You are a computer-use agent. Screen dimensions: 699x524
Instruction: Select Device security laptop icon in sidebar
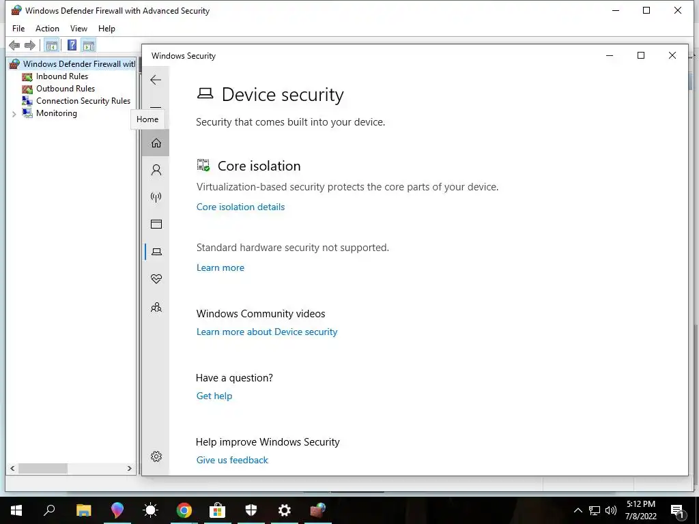coord(156,252)
